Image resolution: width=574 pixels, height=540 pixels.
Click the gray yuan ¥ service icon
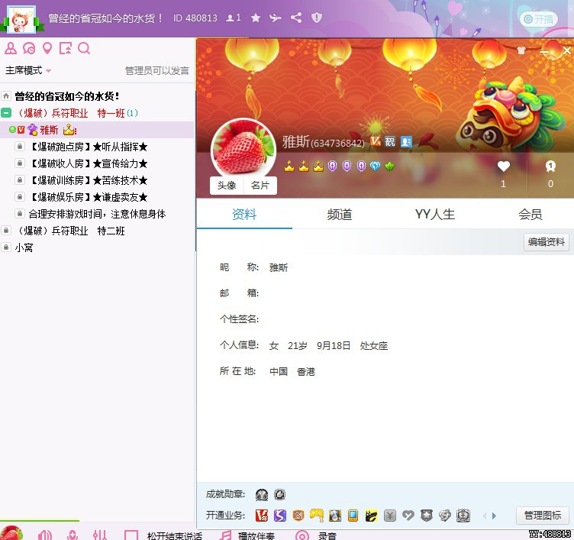[x=390, y=516]
